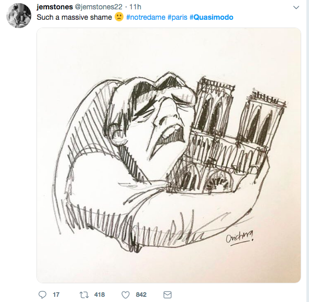Open the jemstones profile avatar
Screen dimensions: 309x302
[19, 16]
